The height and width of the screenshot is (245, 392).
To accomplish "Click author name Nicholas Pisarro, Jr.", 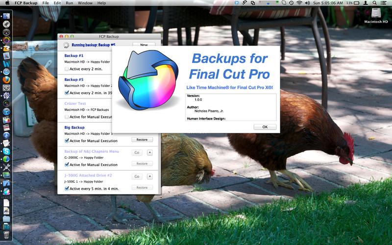I will [x=209, y=111].
